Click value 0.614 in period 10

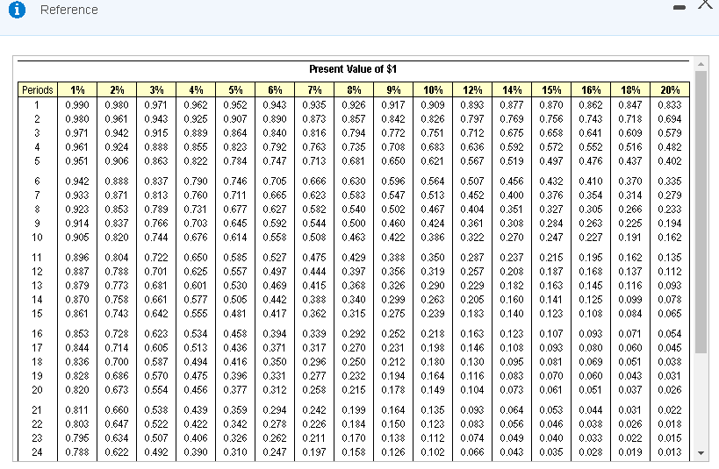click(x=235, y=238)
